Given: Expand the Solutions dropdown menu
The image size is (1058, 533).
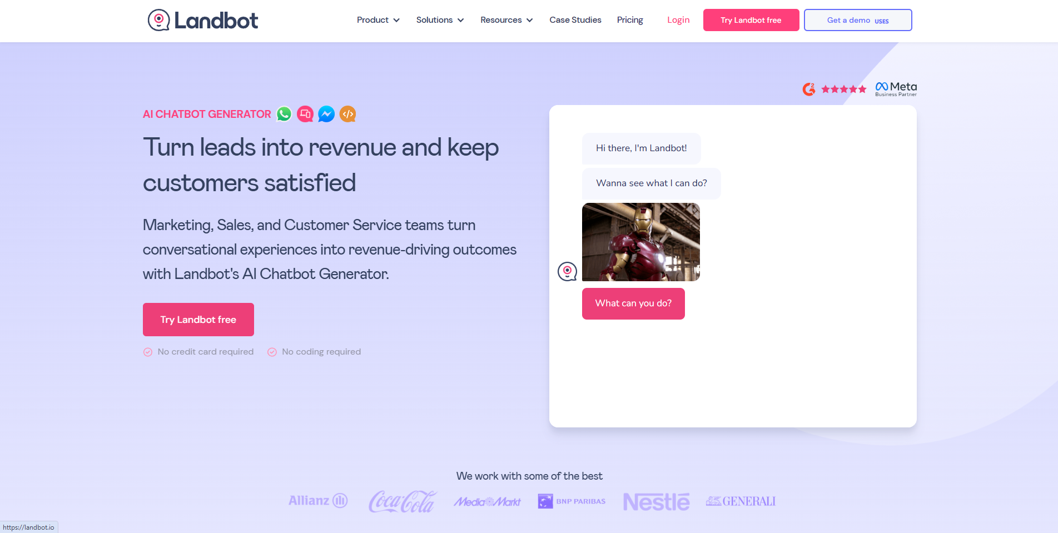Looking at the screenshot, I should coord(440,20).
